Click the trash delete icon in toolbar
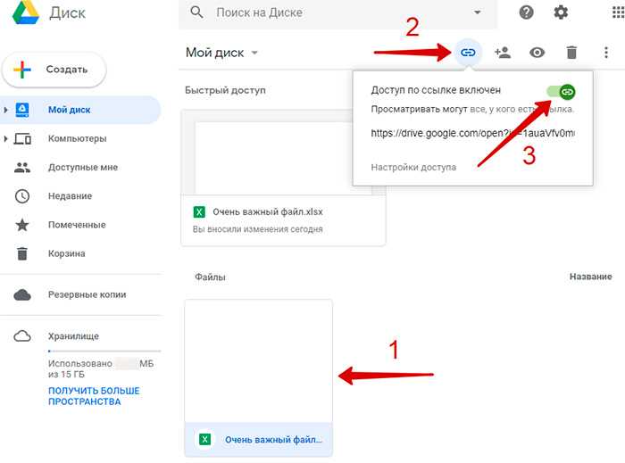 coord(571,53)
